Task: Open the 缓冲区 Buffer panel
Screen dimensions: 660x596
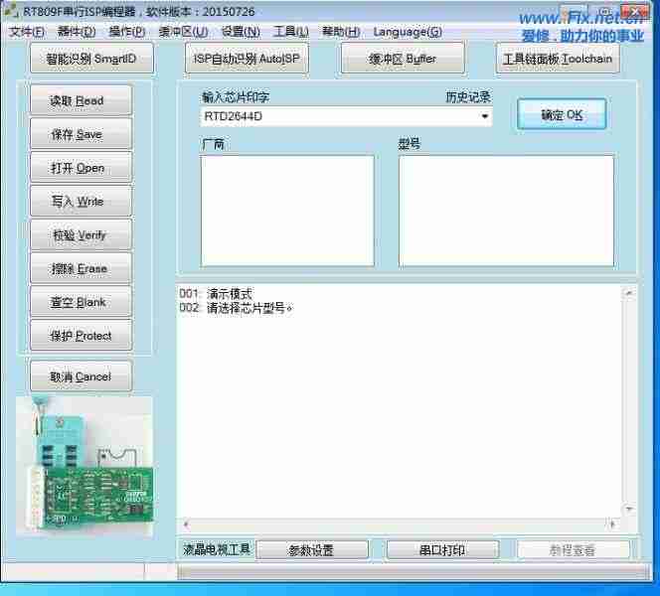Action: pyautogui.click(x=403, y=59)
